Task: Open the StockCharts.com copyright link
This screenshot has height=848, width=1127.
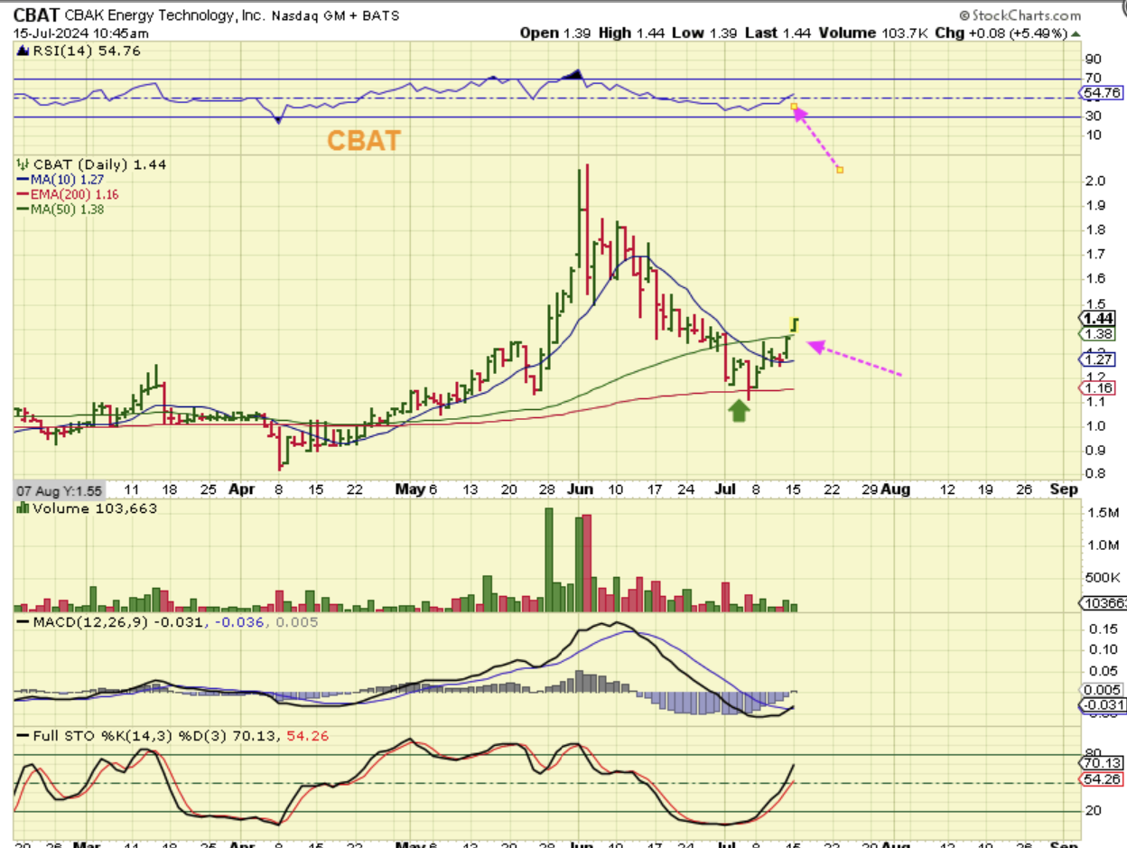Action: pyautogui.click(x=1020, y=15)
